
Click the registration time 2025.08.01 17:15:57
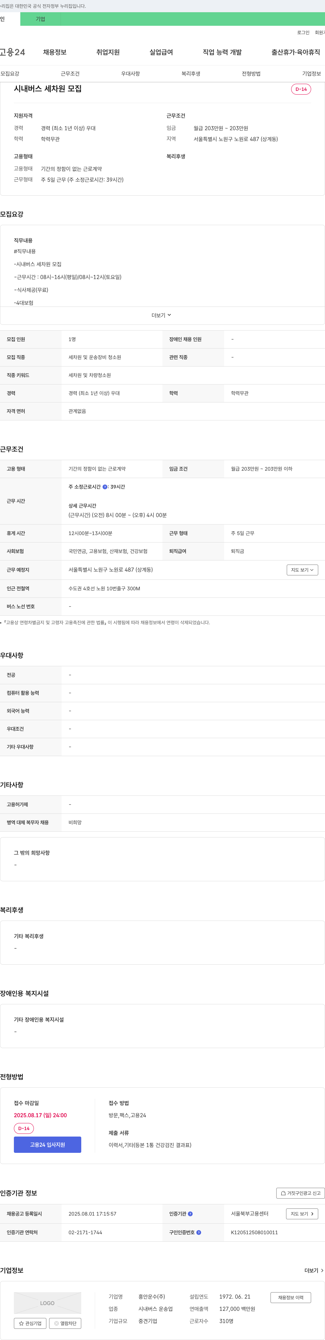pos(92,1214)
